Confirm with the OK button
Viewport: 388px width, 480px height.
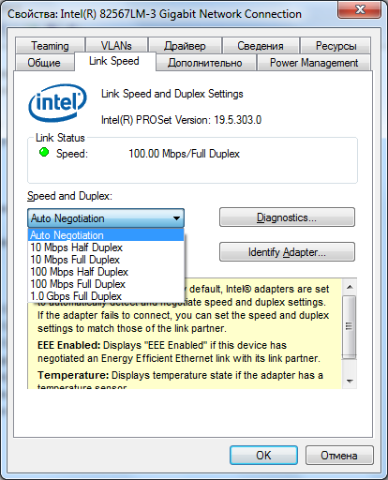pos(263,455)
